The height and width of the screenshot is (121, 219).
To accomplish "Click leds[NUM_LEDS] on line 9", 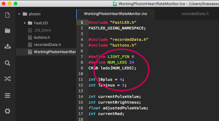I will pyautogui.click(x=117, y=68).
